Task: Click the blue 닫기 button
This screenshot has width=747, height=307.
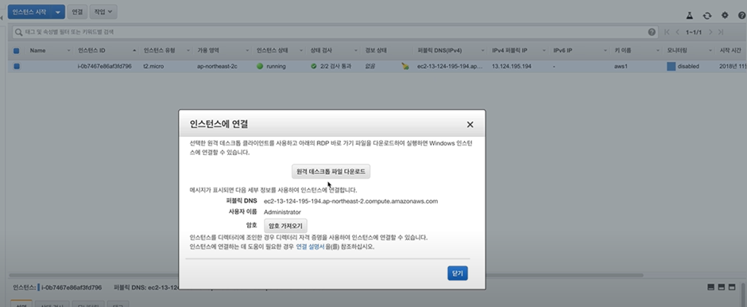Action: click(458, 273)
